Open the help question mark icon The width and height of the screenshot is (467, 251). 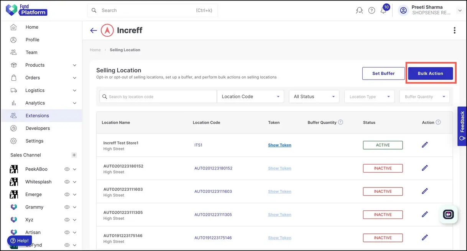point(372,11)
